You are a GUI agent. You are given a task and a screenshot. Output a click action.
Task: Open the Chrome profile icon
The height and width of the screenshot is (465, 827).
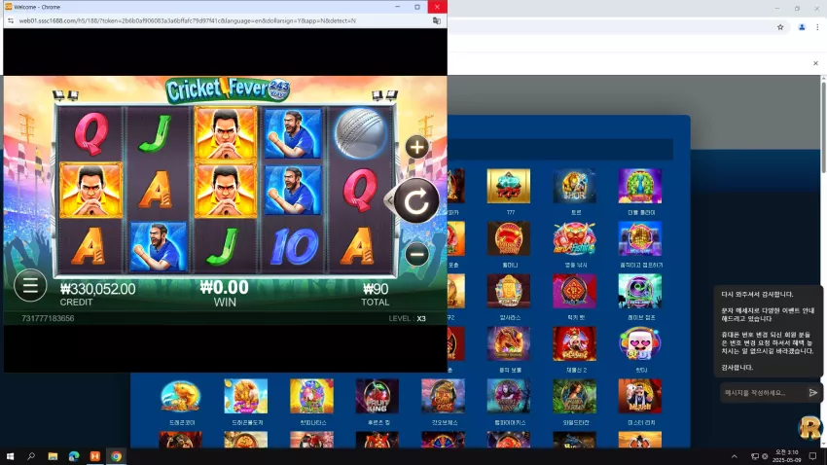802,27
